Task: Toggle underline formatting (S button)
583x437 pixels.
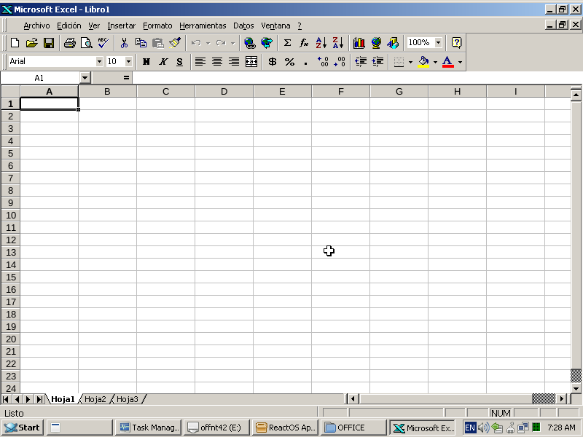Action: pos(180,62)
